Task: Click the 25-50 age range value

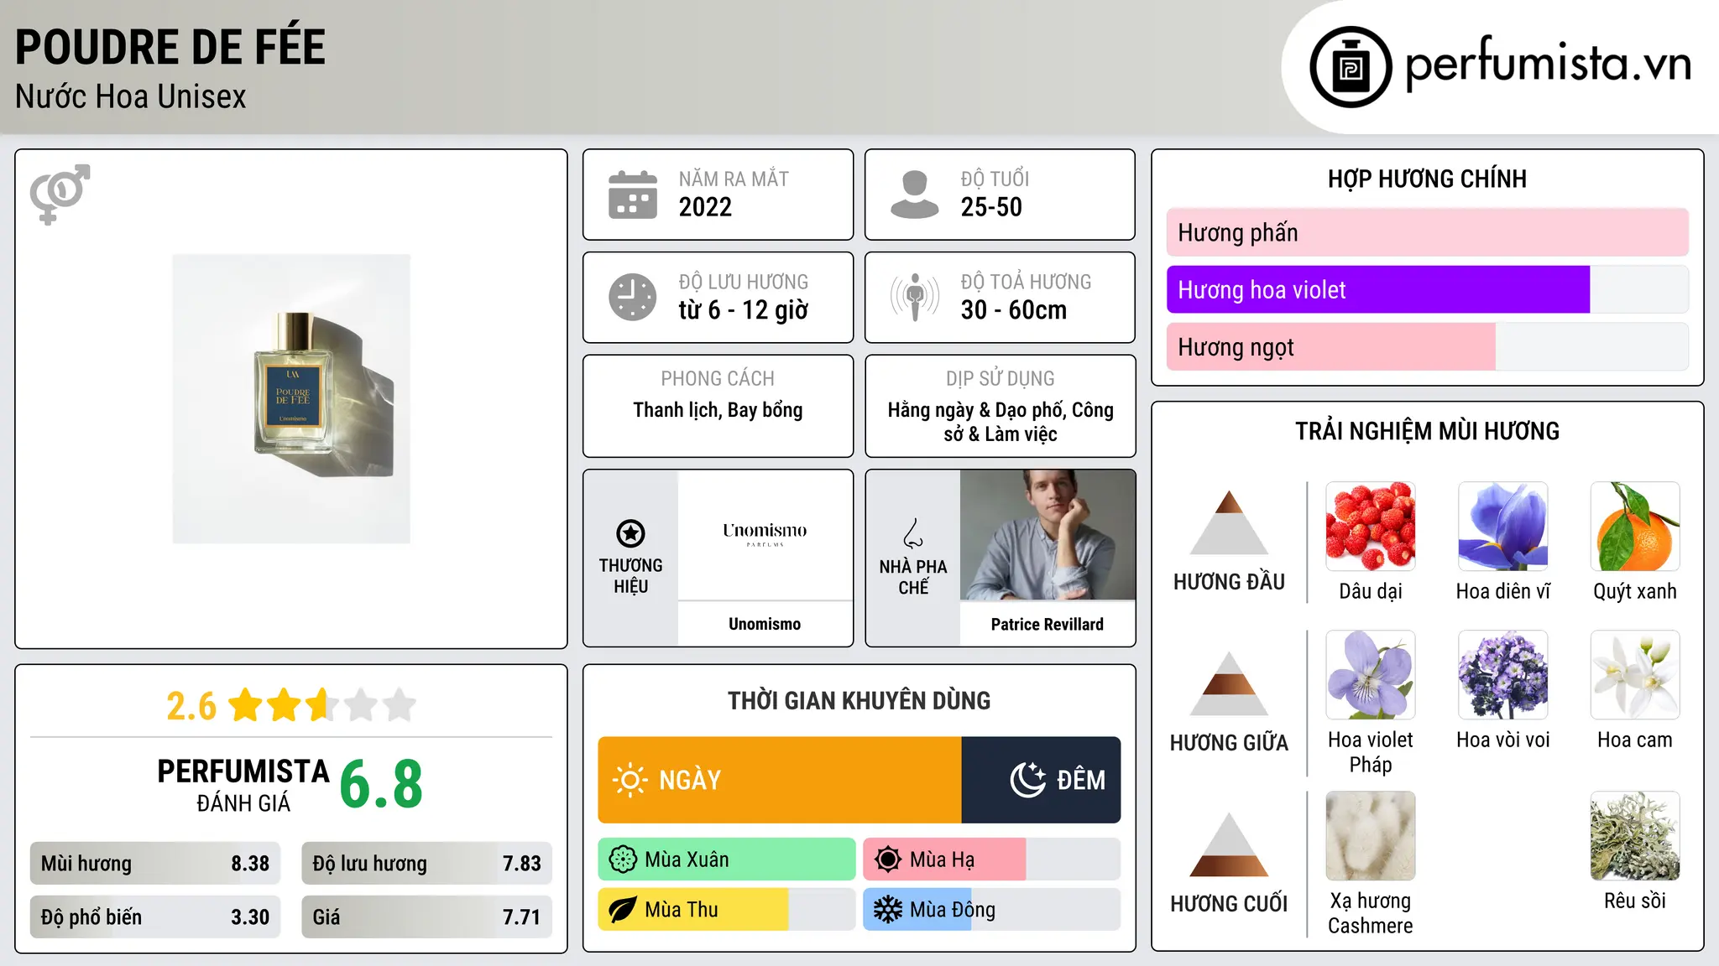Action: [x=991, y=207]
